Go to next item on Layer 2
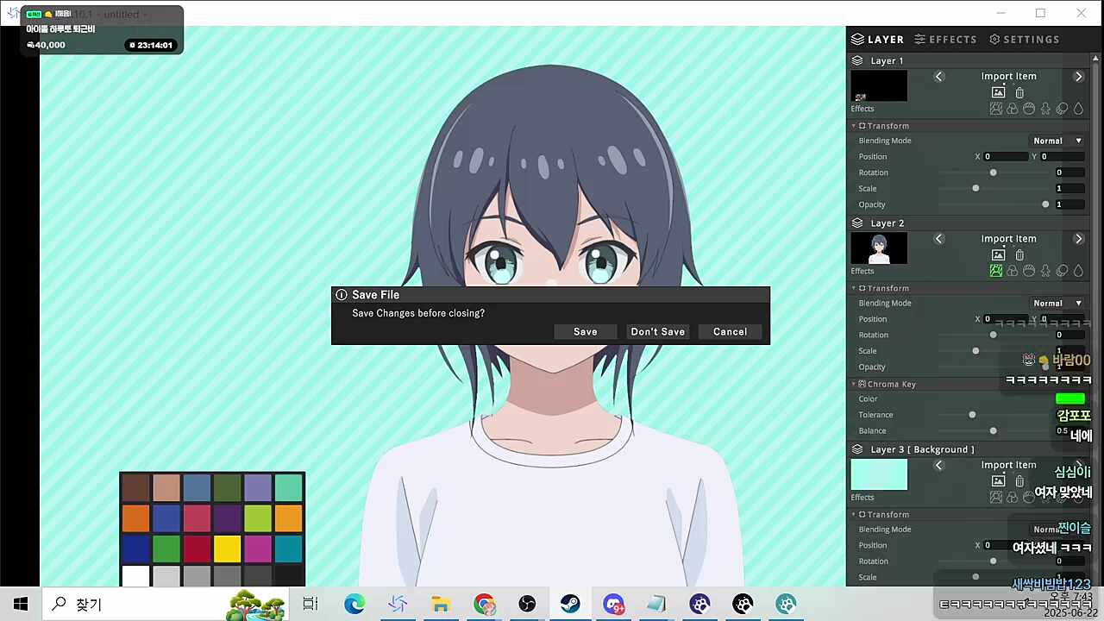The width and height of the screenshot is (1104, 621). point(1078,239)
